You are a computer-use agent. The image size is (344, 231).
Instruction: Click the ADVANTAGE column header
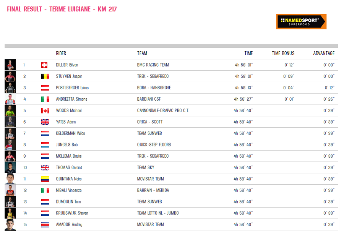coord(324,54)
